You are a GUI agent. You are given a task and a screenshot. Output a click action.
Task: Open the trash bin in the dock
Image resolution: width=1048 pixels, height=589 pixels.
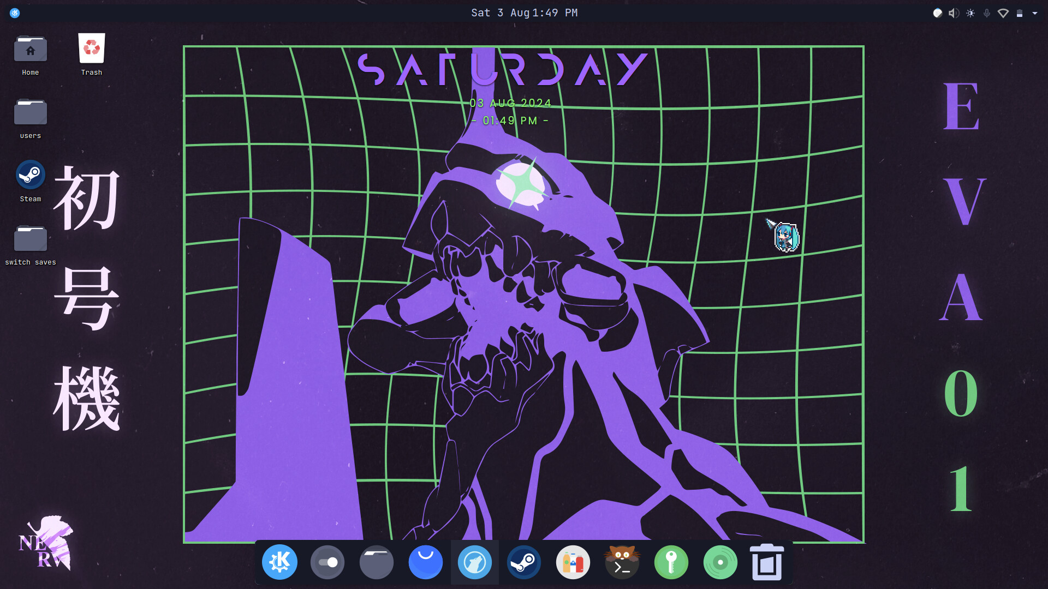[x=767, y=562]
